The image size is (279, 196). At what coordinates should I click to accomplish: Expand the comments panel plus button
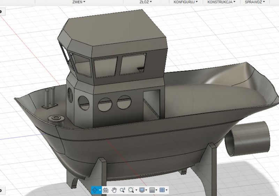click(x=1, y=190)
